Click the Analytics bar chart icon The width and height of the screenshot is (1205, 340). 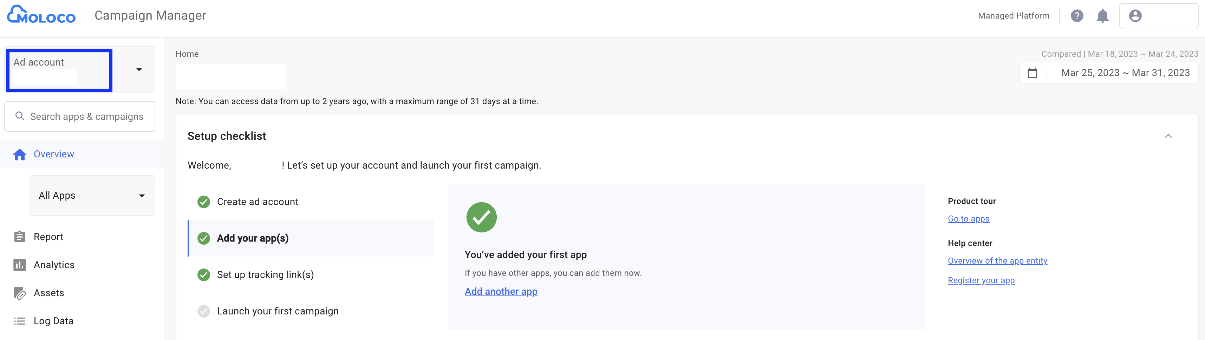point(20,265)
